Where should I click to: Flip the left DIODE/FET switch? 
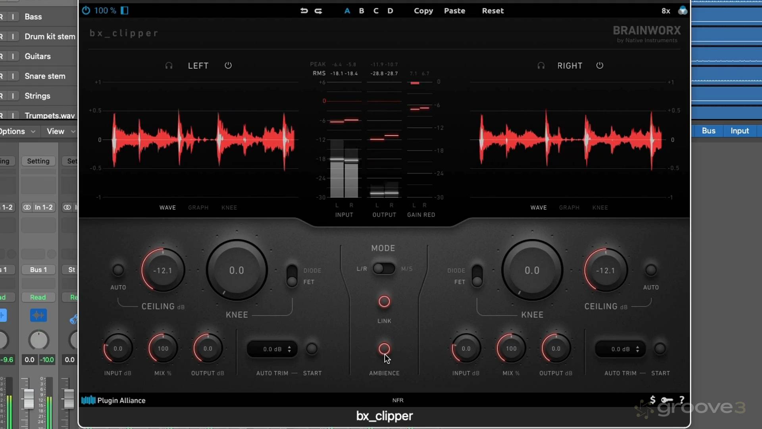tap(292, 275)
